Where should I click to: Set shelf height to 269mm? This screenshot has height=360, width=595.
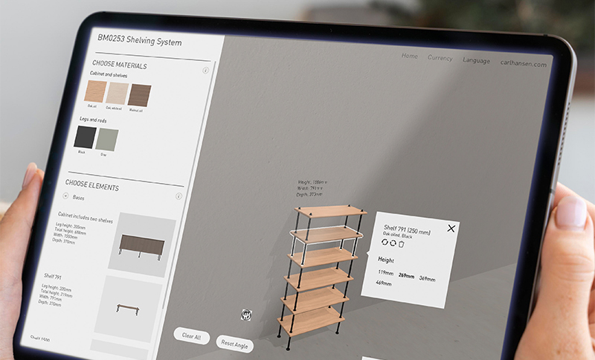[x=406, y=276]
